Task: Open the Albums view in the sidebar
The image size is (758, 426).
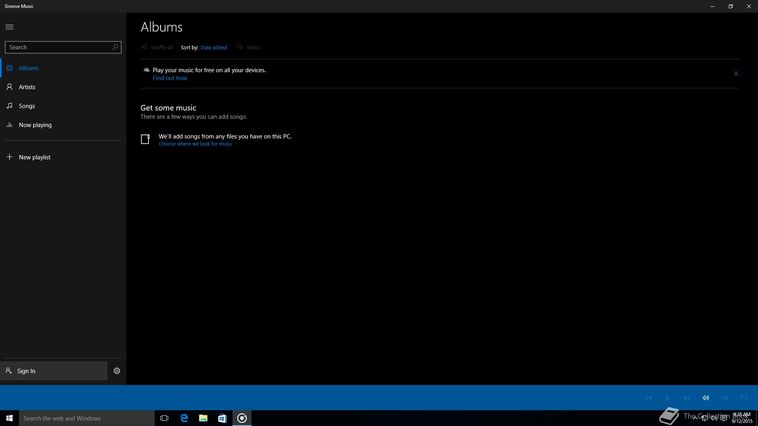Action: click(63, 68)
